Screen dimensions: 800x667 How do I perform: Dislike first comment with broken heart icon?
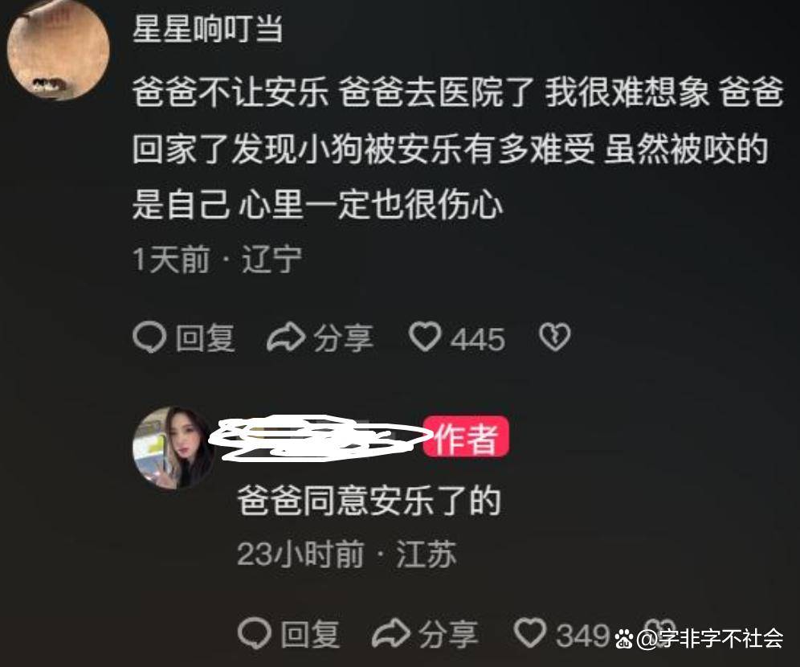[554, 337]
